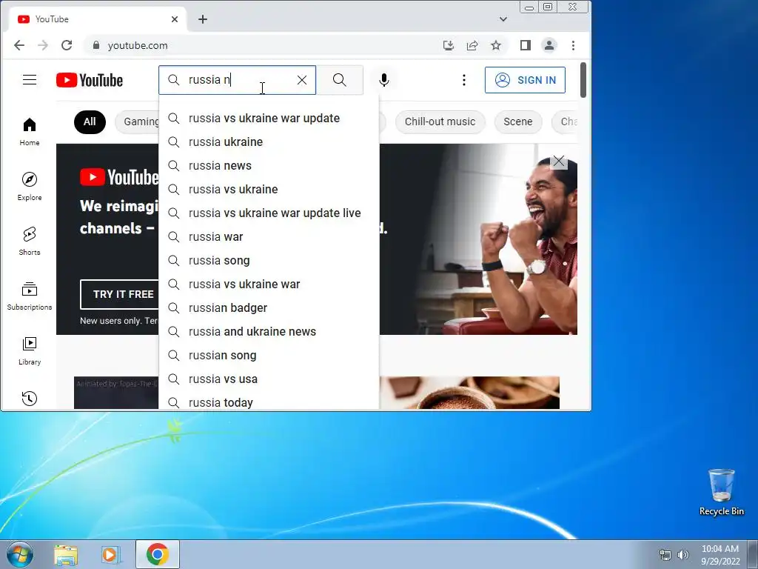The height and width of the screenshot is (569, 758).
Task: Click inside the search field with 'russia n'
Action: click(237, 80)
